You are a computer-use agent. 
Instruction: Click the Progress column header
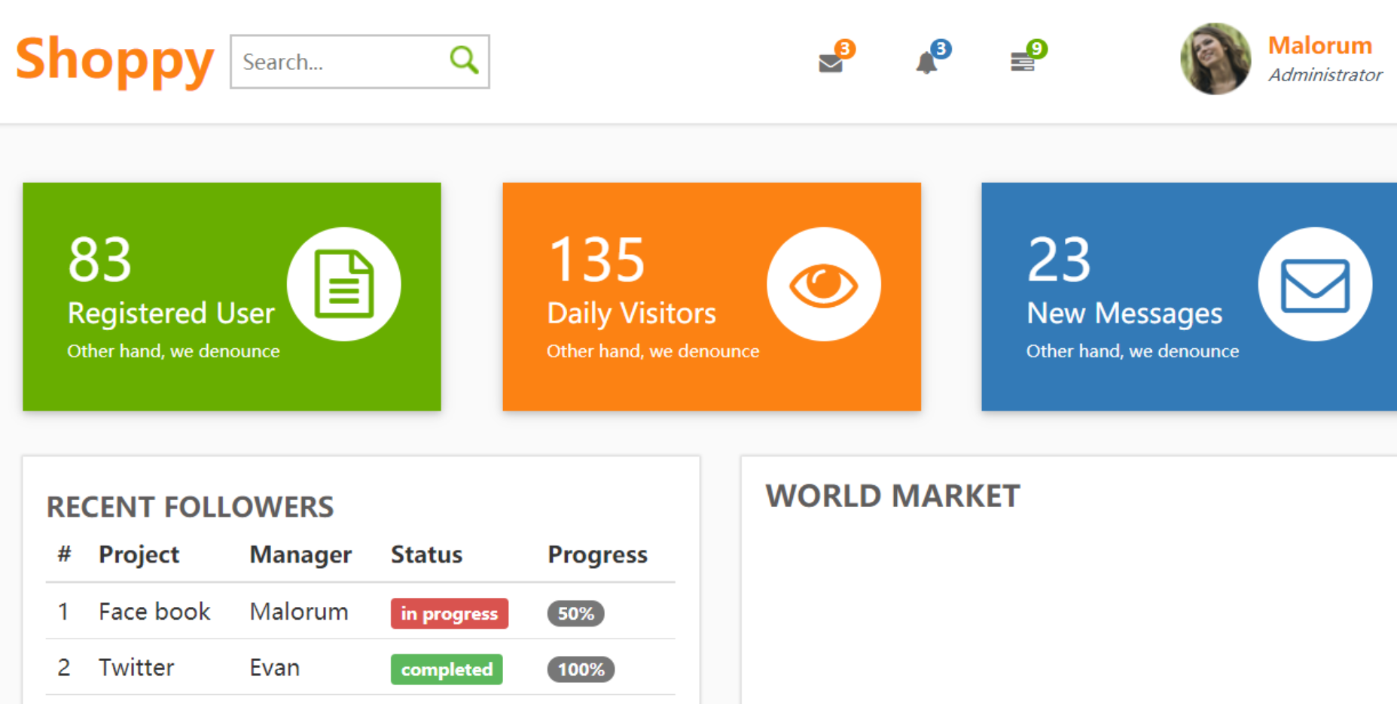[597, 554]
